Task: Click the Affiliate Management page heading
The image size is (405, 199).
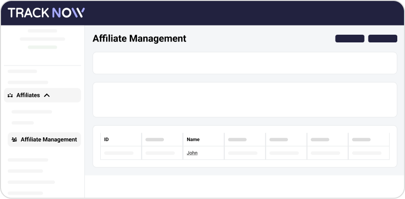Action: click(139, 39)
